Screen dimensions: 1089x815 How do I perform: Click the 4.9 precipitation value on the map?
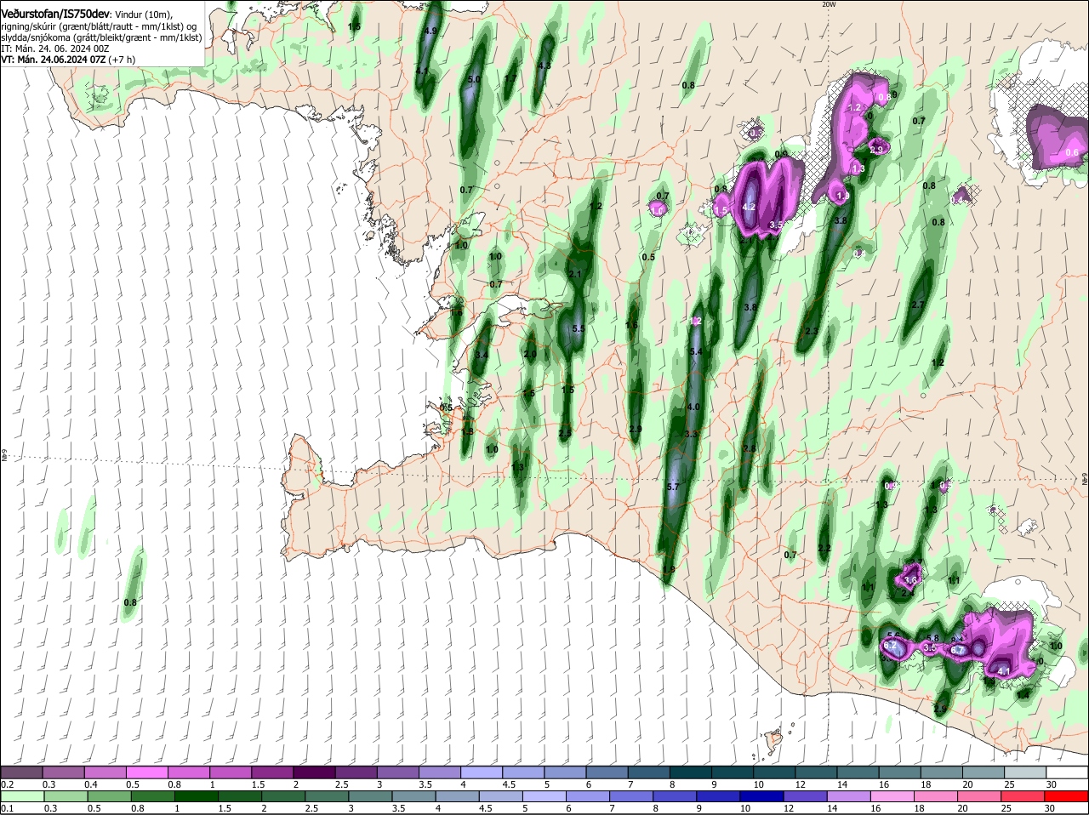(x=430, y=31)
